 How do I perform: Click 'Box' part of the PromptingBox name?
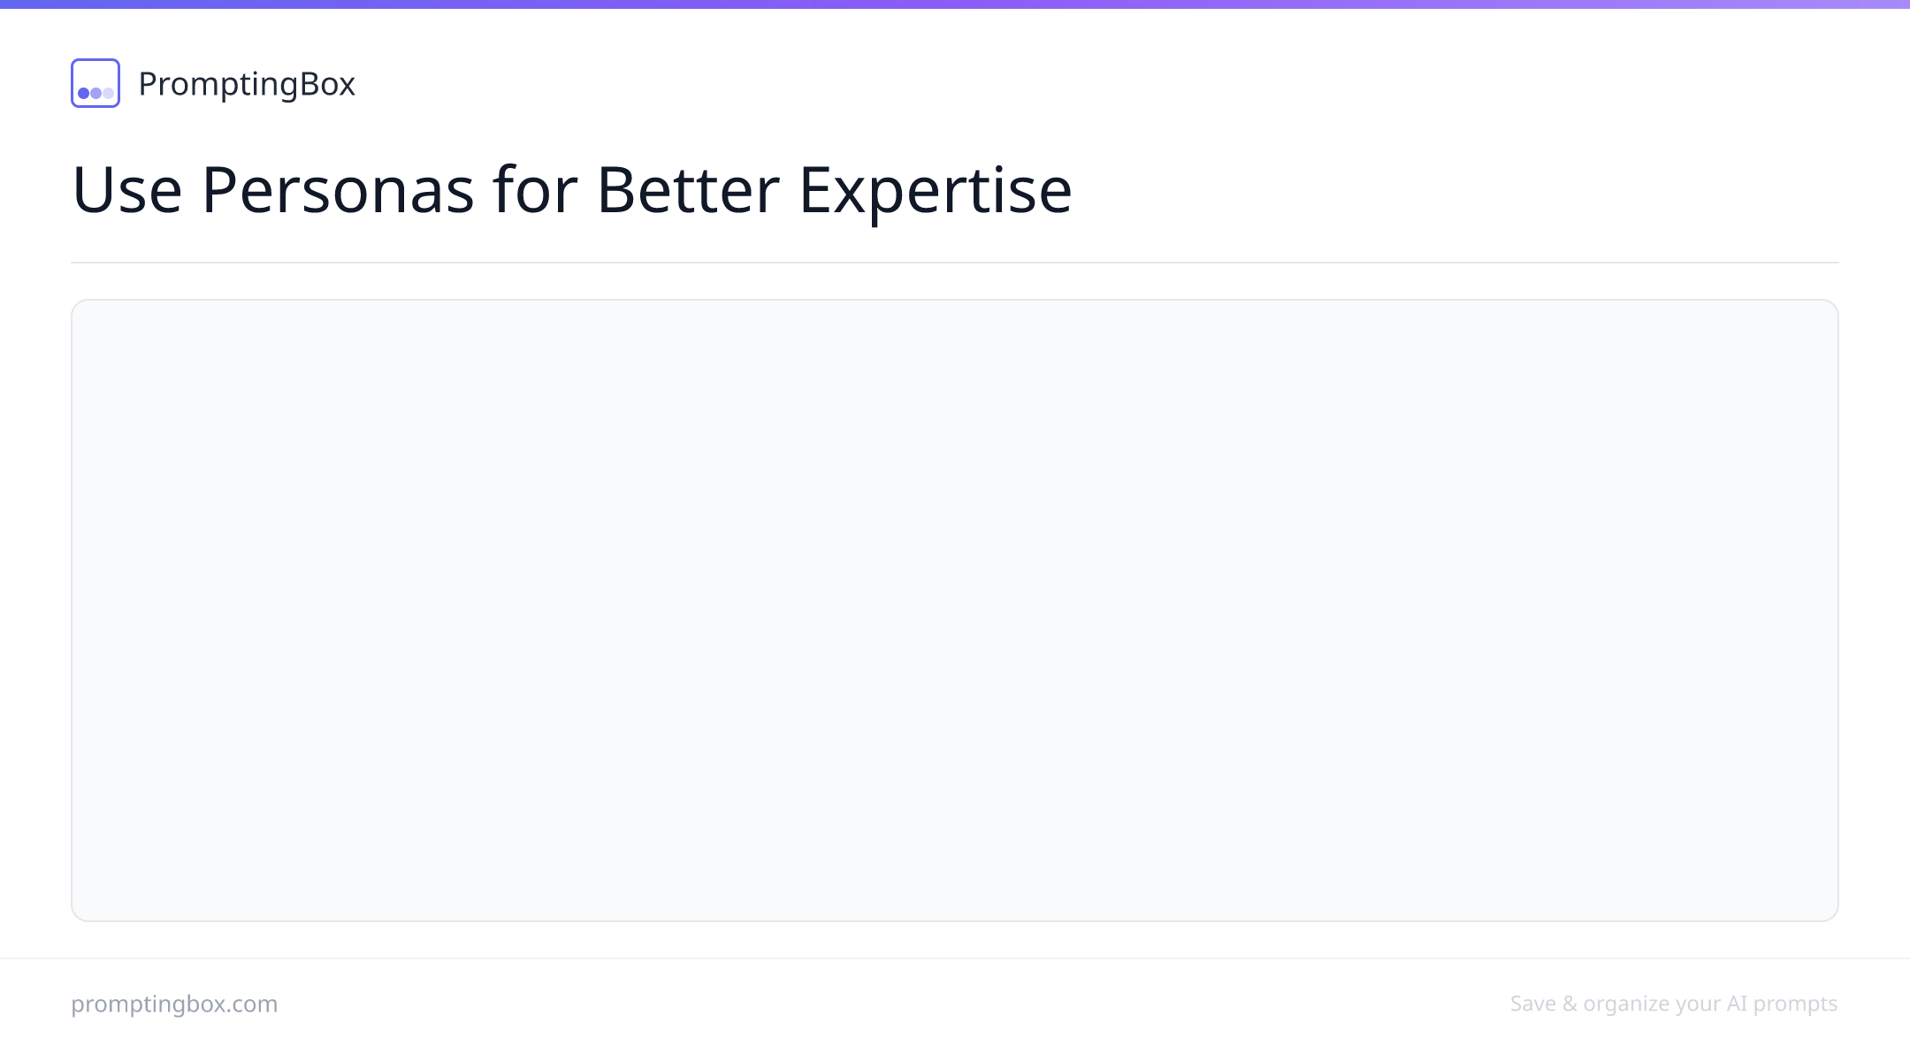(x=327, y=84)
